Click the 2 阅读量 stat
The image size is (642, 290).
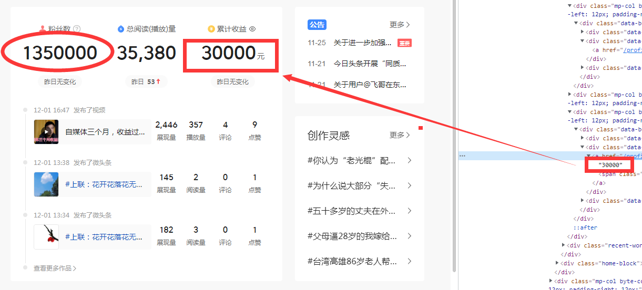click(196, 184)
